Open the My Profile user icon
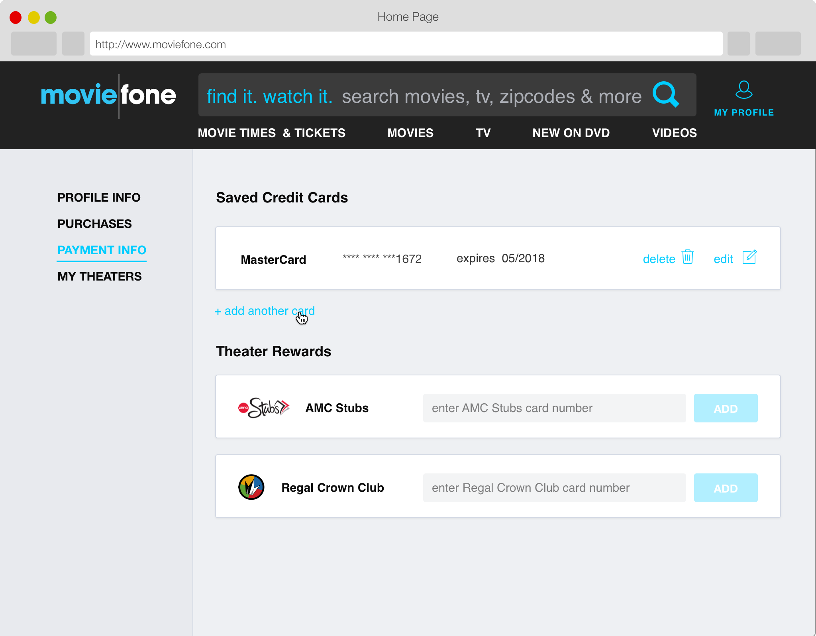 coord(743,90)
